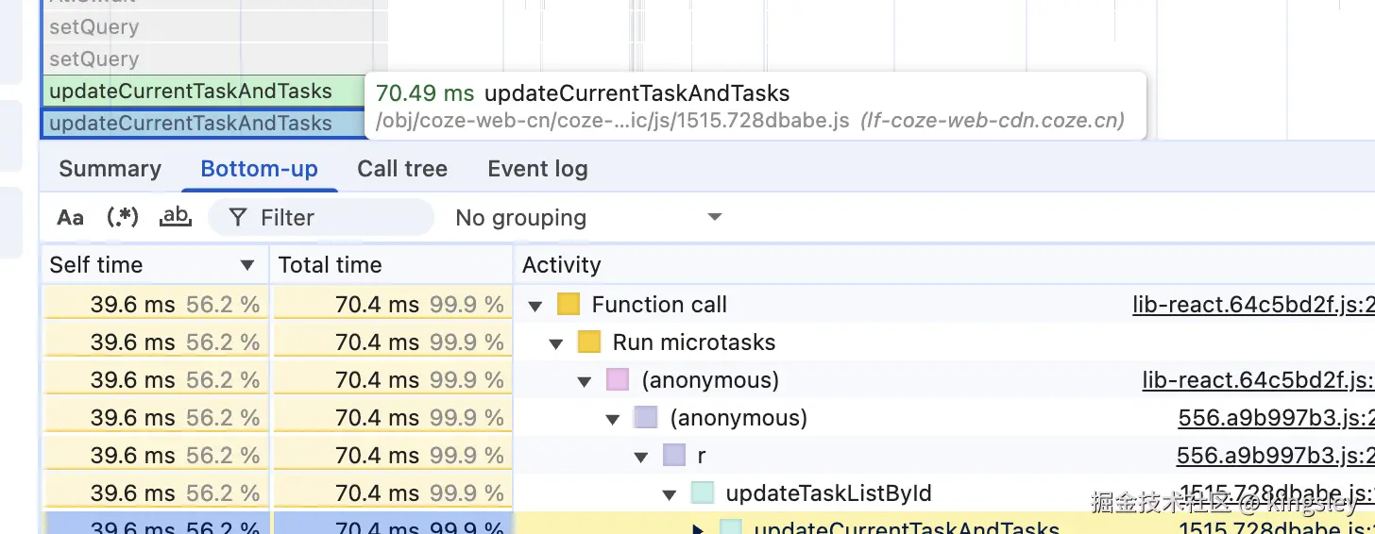Switch to the Summary tab

tap(110, 170)
